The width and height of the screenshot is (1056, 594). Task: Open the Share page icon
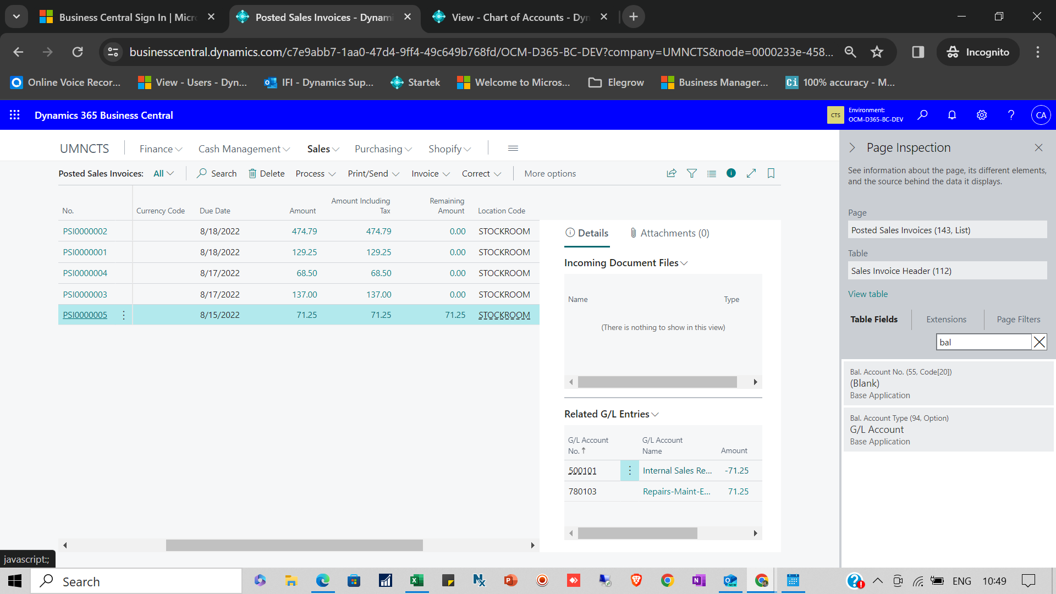[671, 173]
